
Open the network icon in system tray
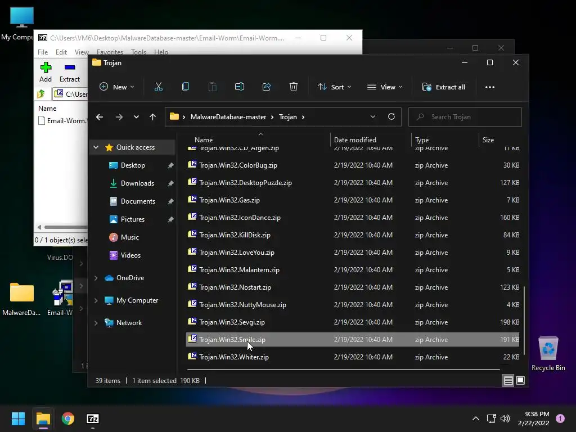(491, 418)
